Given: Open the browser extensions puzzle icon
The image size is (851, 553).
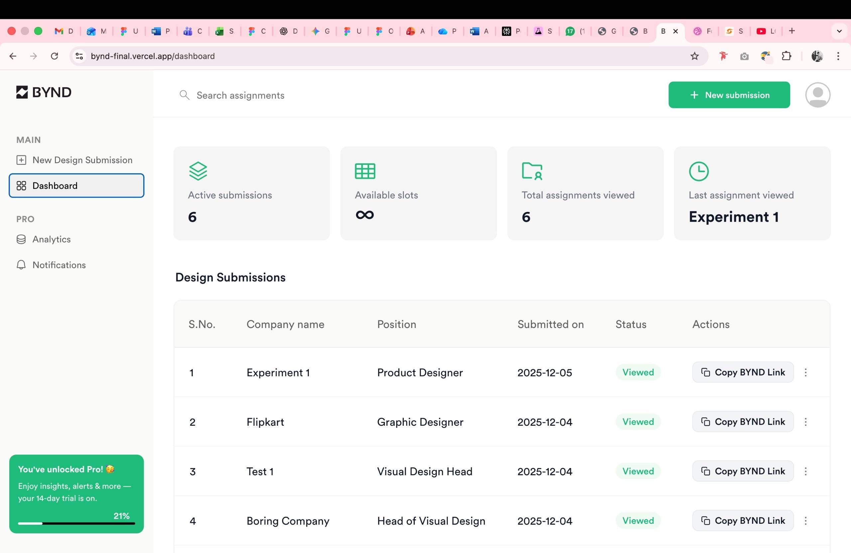Looking at the screenshot, I should (786, 56).
